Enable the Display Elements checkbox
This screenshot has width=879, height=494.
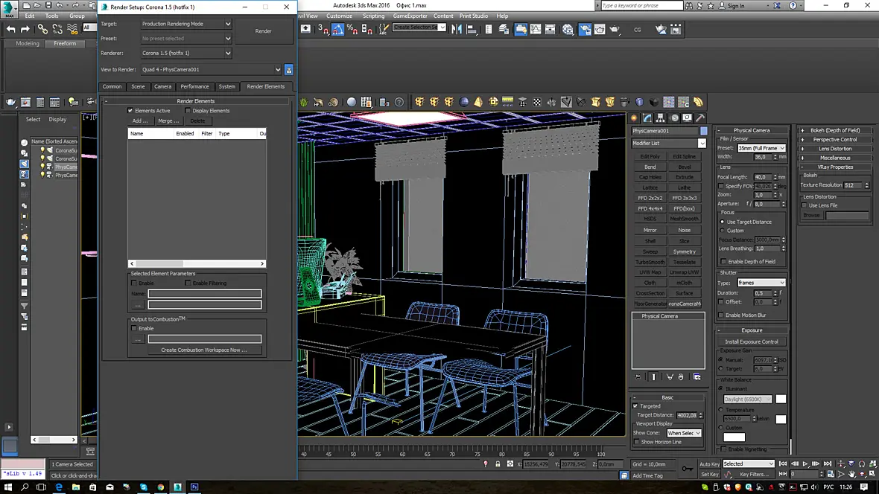[x=188, y=111]
